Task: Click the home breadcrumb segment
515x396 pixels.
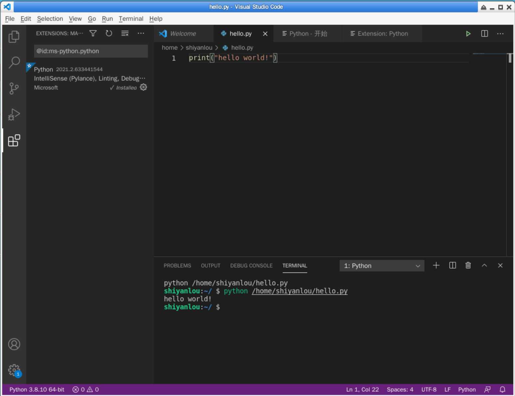Action: pos(170,48)
